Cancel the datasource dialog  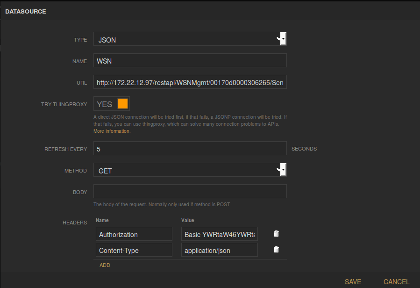396,281
